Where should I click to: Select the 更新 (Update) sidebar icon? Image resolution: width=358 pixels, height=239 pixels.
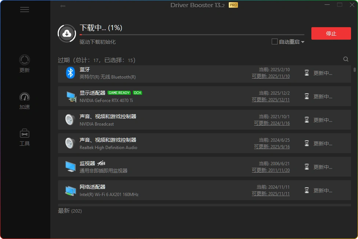pos(24,63)
